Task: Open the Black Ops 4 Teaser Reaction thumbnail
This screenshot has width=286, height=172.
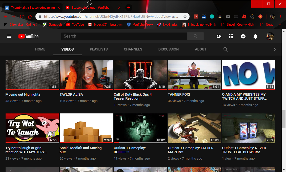Action: click(x=140, y=75)
